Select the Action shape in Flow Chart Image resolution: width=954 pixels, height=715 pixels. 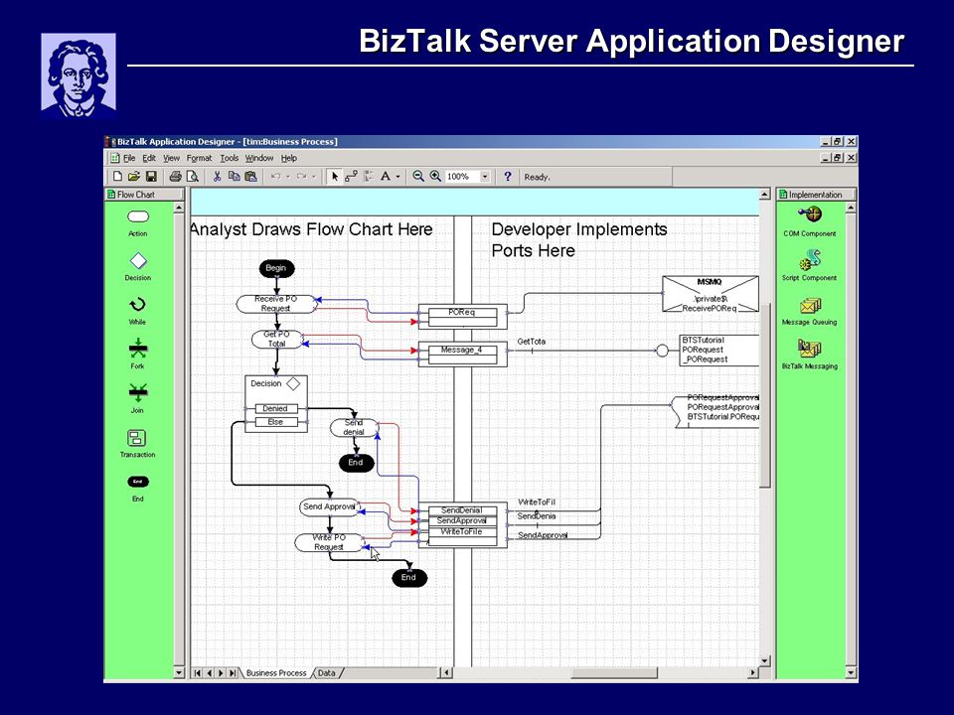[138, 222]
